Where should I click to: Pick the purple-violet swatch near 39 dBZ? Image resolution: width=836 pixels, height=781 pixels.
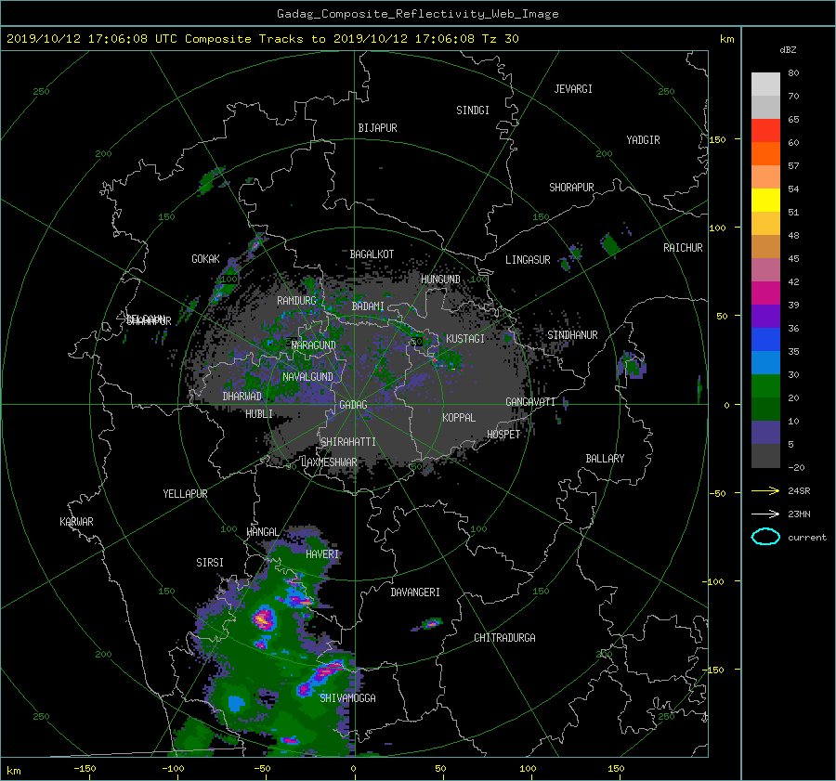tap(765, 317)
